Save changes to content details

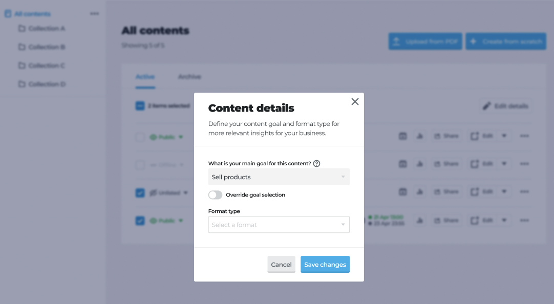(x=325, y=265)
